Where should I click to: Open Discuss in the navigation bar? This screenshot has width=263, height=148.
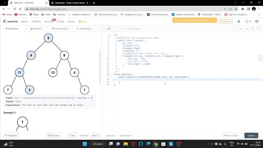click(x=71, y=21)
